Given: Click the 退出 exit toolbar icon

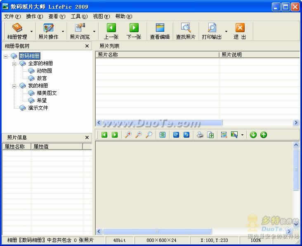Looking at the screenshot, I should [240, 28].
